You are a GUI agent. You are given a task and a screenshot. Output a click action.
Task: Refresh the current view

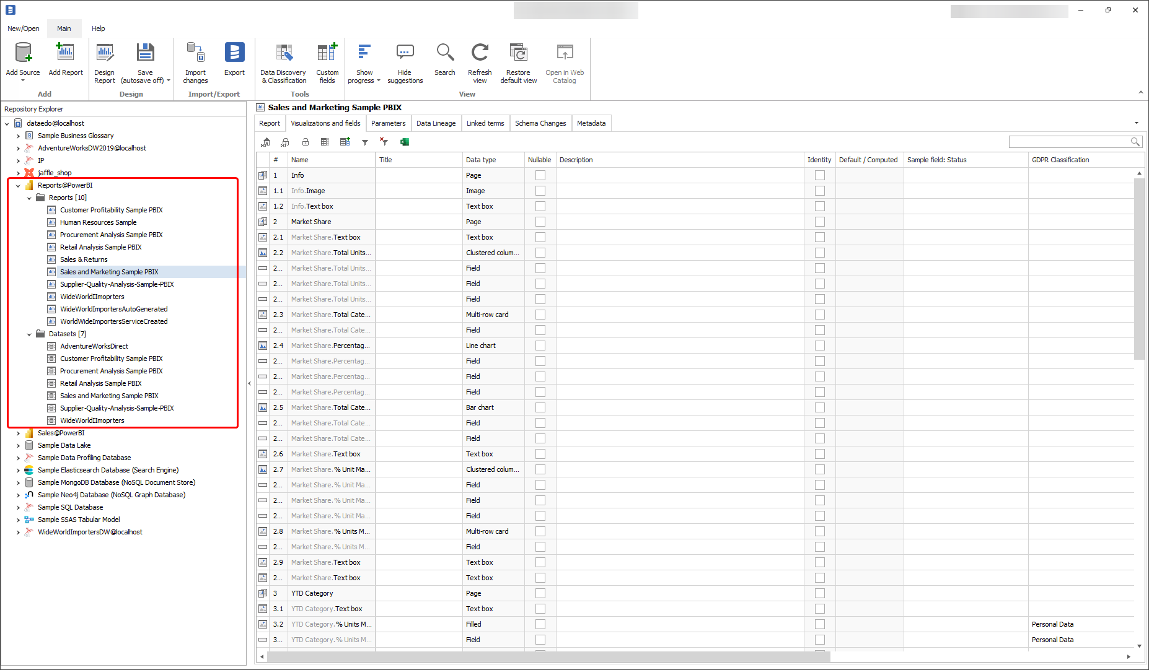[479, 61]
